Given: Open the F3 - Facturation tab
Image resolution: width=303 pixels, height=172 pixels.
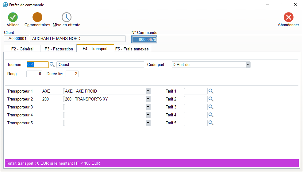Looking at the screenshot, I should [x=59, y=49].
